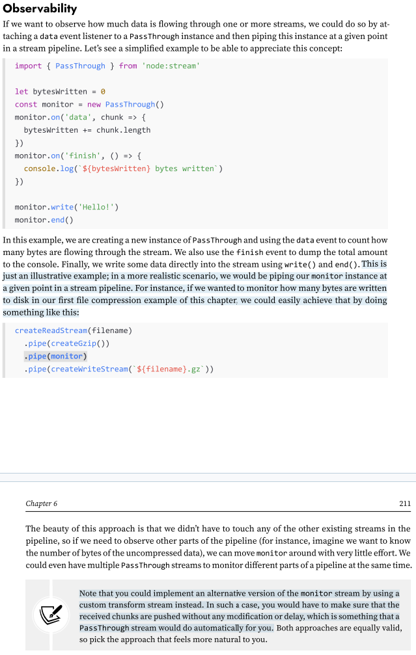416x655 pixels.
Task: Click the "monitor.end()" code line
Action: click(x=44, y=220)
